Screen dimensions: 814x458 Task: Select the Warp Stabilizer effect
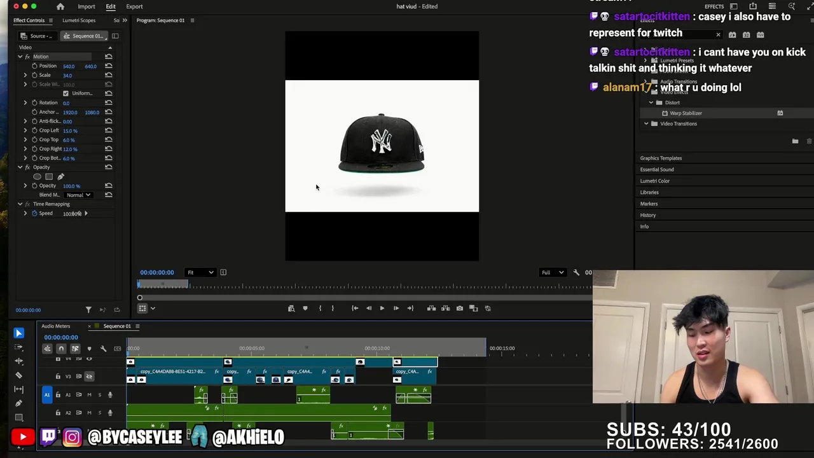pyautogui.click(x=686, y=113)
